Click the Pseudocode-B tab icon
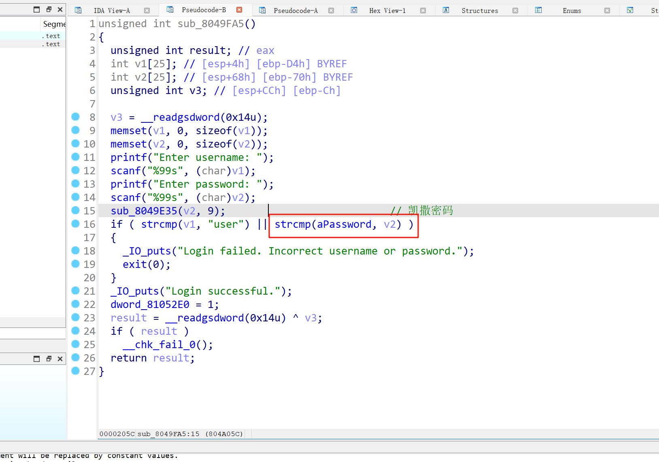 click(x=170, y=10)
